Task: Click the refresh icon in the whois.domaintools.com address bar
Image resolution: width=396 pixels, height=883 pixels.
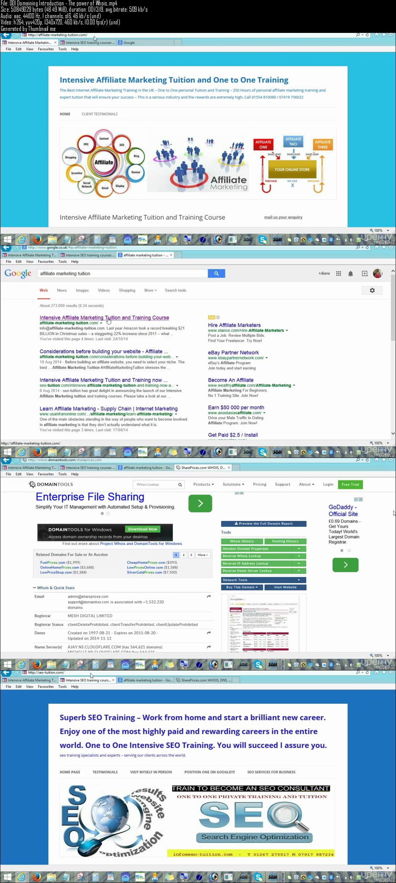Action: click(367, 460)
